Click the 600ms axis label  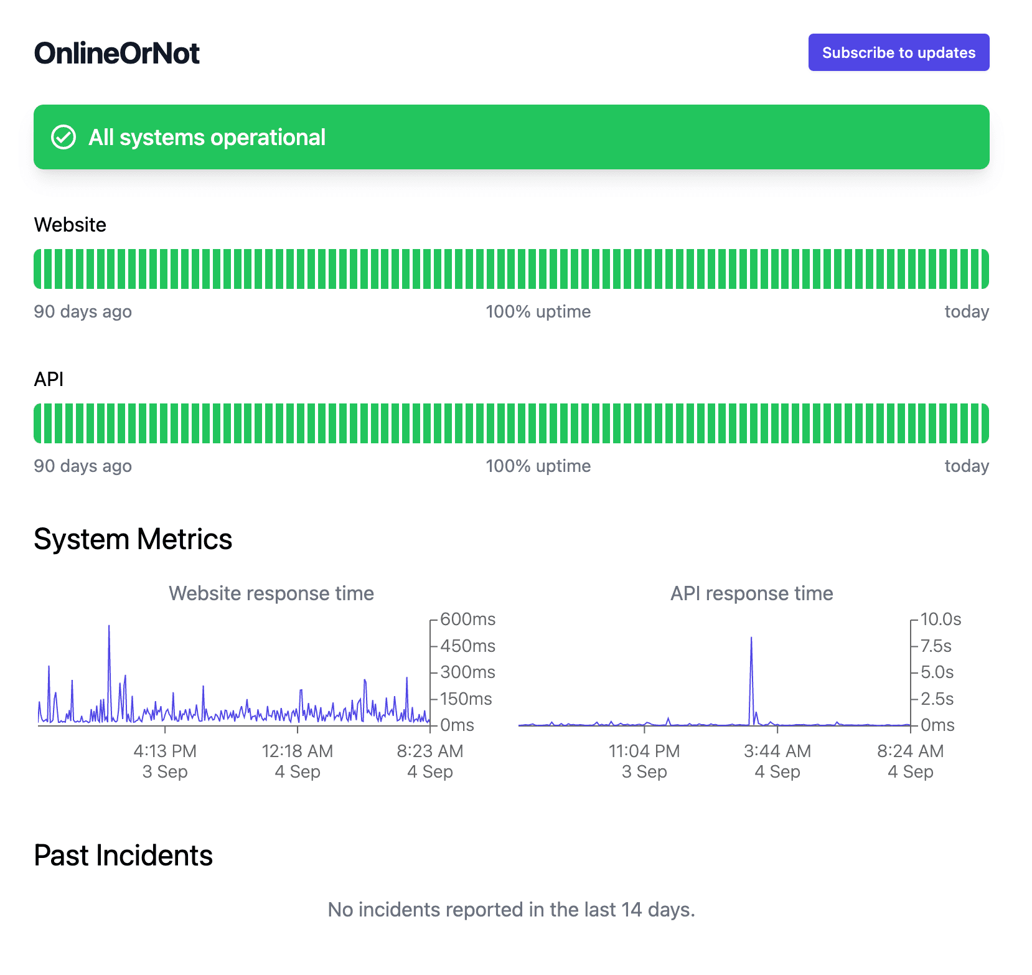(468, 619)
